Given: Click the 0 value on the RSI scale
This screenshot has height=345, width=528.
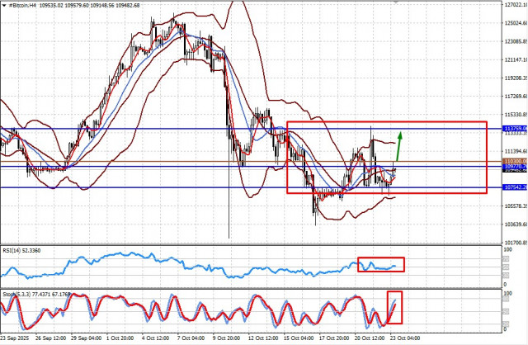Looking at the screenshot, I should pos(505,285).
